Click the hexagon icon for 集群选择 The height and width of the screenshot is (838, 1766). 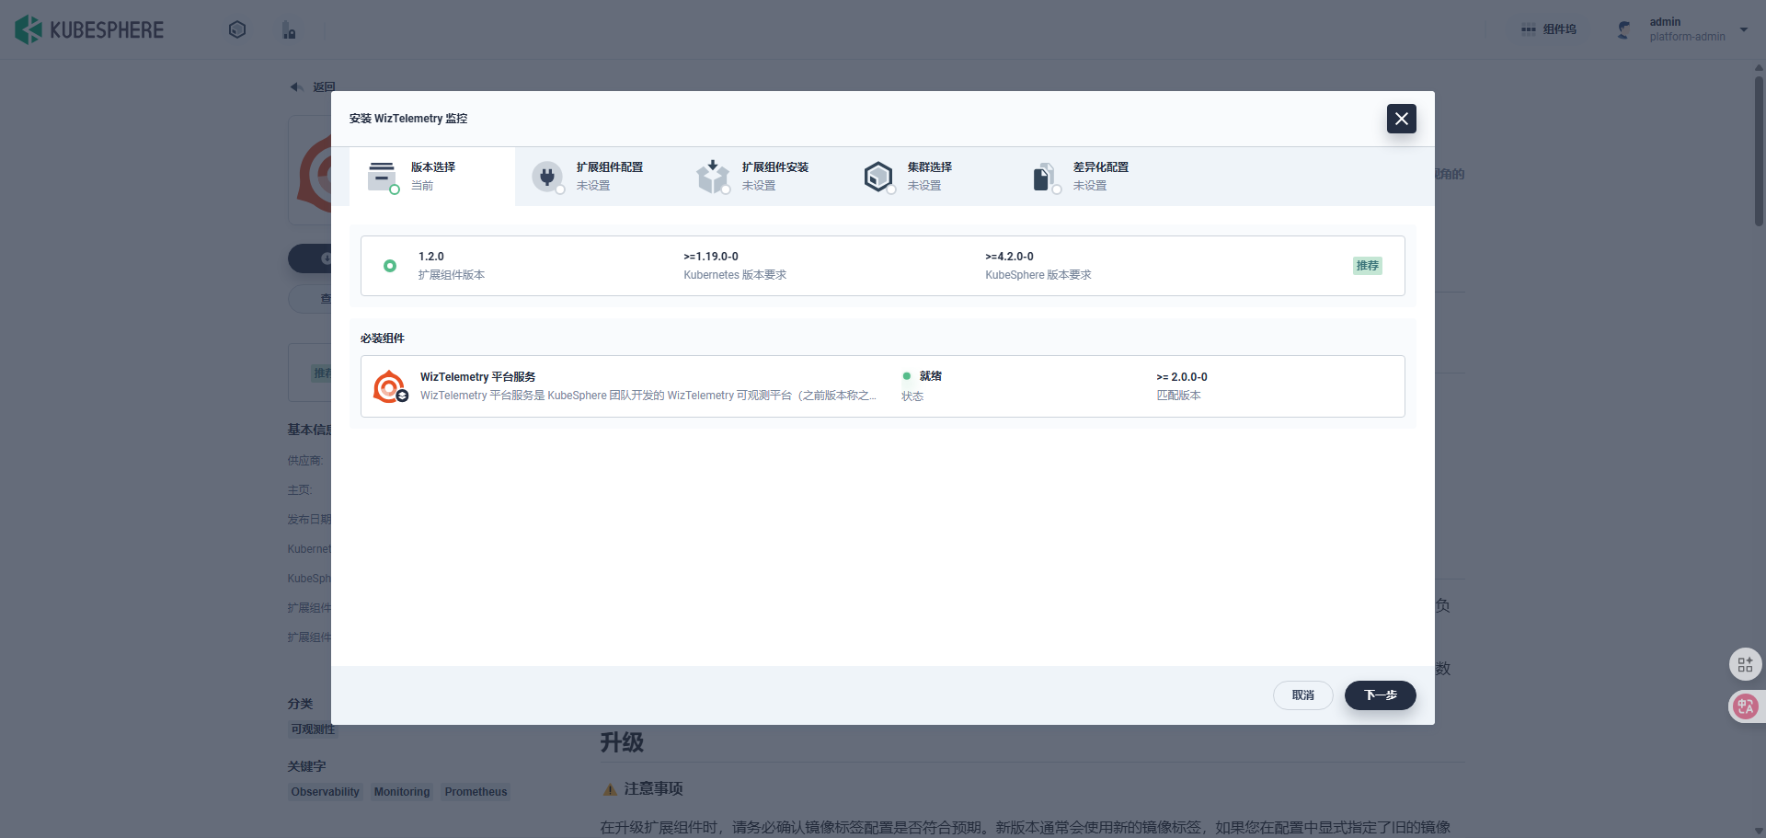[x=878, y=176]
